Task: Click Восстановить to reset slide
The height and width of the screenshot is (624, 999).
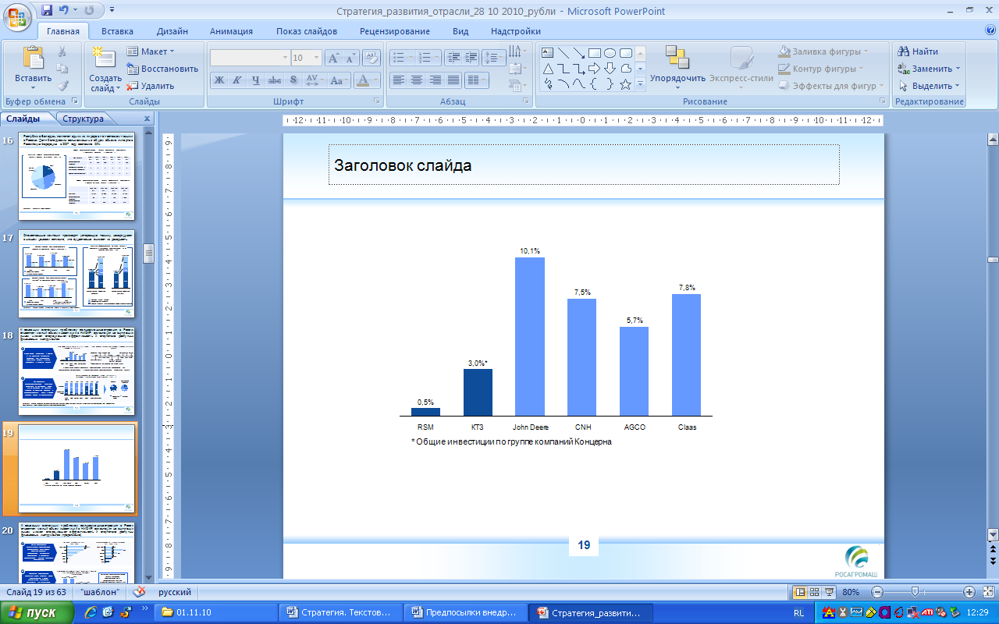Action: [162, 69]
